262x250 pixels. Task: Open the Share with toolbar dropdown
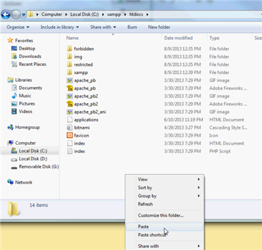pos(103,27)
